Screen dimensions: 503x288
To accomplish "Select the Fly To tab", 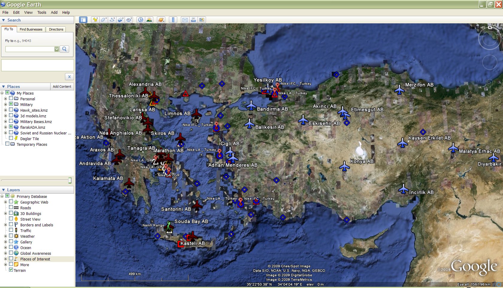I will coord(9,29).
